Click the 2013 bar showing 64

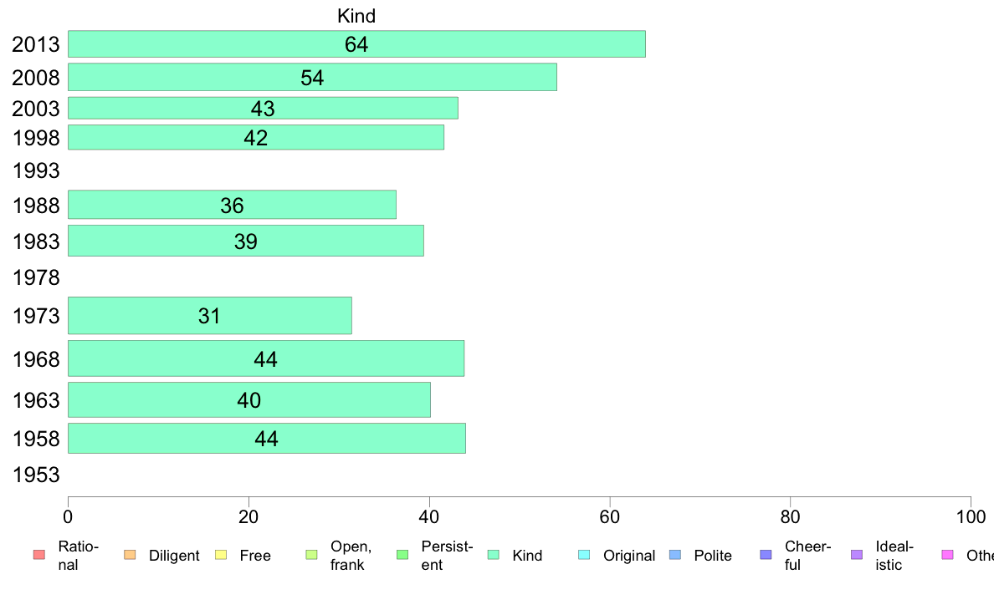(x=357, y=43)
